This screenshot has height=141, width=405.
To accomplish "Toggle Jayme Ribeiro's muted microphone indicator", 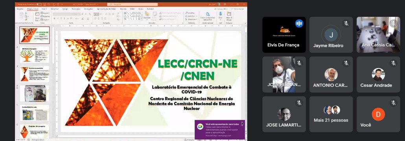I will (x=346, y=23).
